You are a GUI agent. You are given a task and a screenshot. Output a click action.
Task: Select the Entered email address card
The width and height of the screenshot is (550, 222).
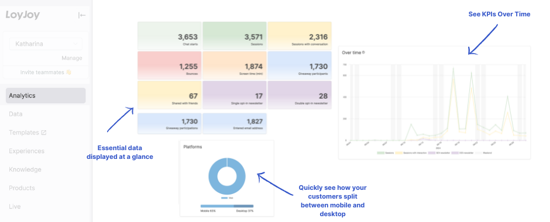coord(235,123)
